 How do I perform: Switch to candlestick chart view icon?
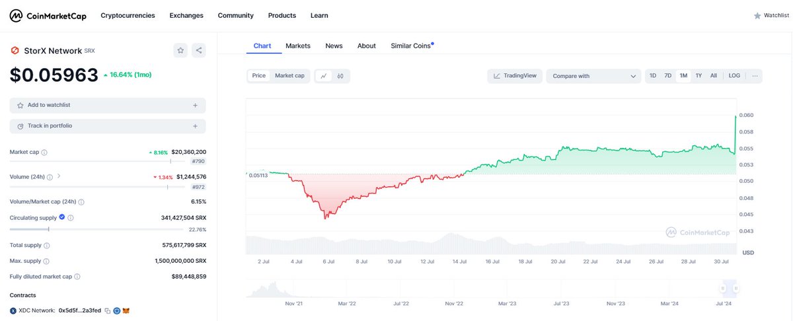point(340,76)
